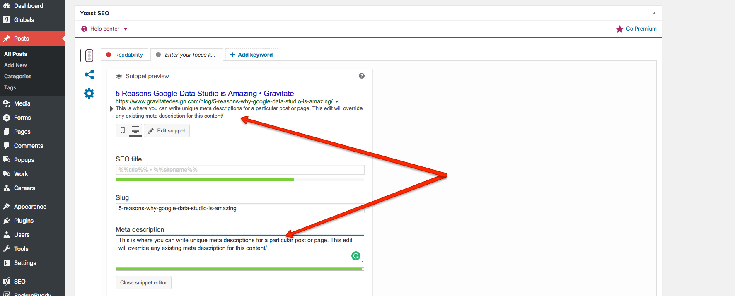This screenshot has width=735, height=296.
Task: Click the Pages sidebar icon
Action: tap(7, 132)
